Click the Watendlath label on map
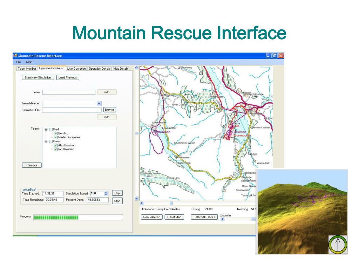The width and height of the screenshot is (359, 269). click(264, 163)
